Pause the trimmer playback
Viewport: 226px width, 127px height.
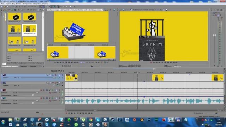63,62
